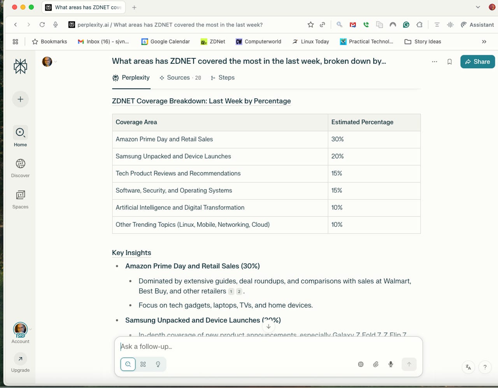Copy the page link icon
The height and width of the screenshot is (388, 498).
tap(323, 24)
